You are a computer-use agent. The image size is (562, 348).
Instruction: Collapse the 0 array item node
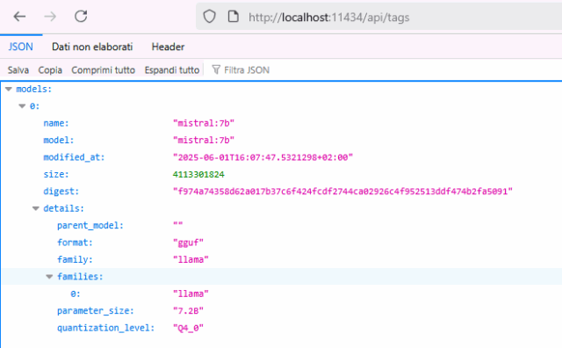(x=22, y=105)
